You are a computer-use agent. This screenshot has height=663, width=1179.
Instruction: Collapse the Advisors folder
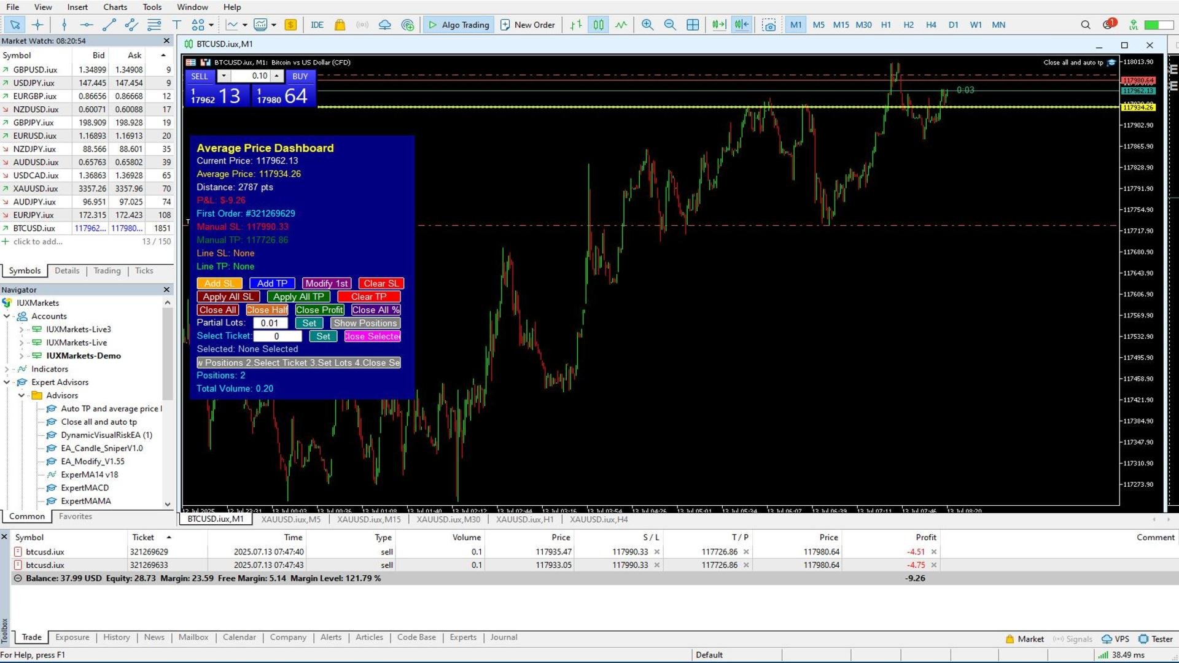click(21, 395)
